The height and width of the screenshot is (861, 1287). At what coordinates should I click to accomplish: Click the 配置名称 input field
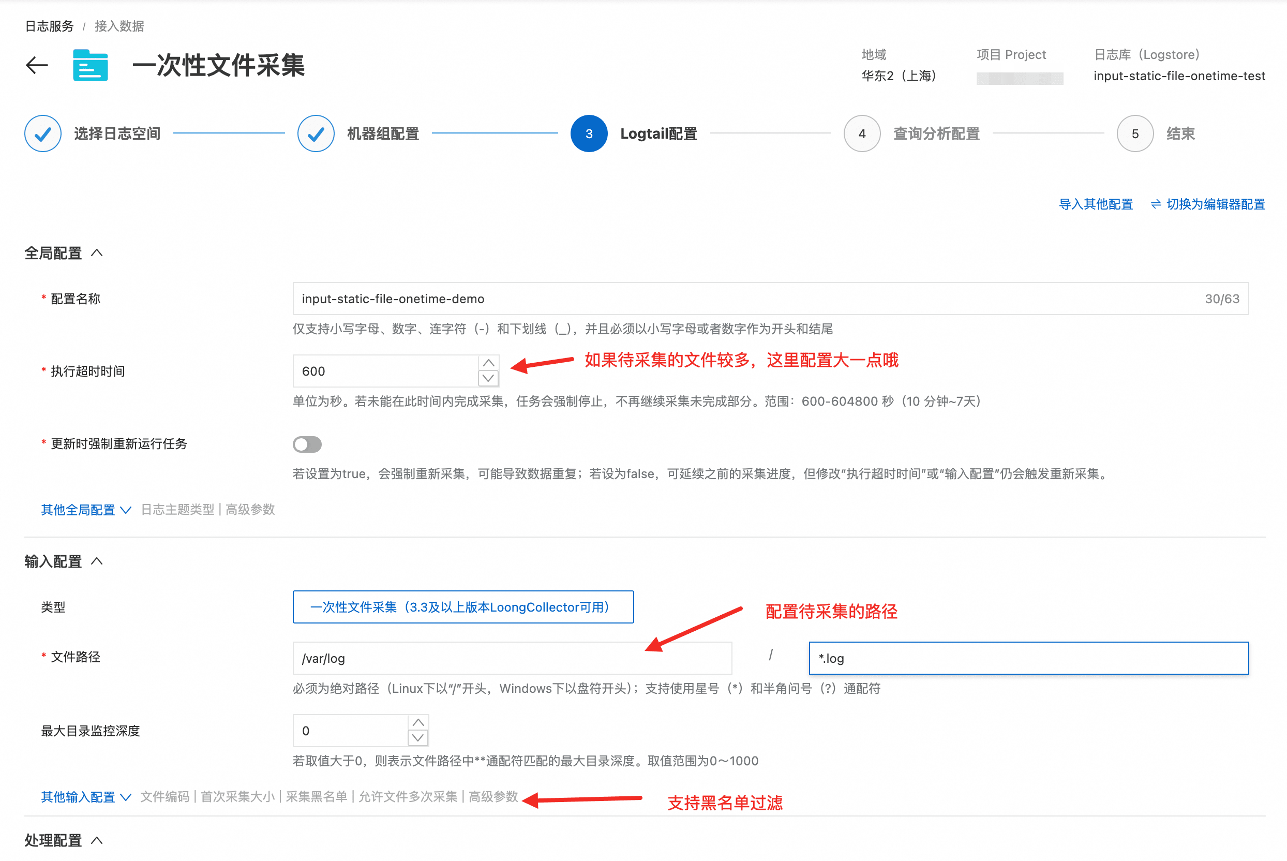(x=741, y=299)
